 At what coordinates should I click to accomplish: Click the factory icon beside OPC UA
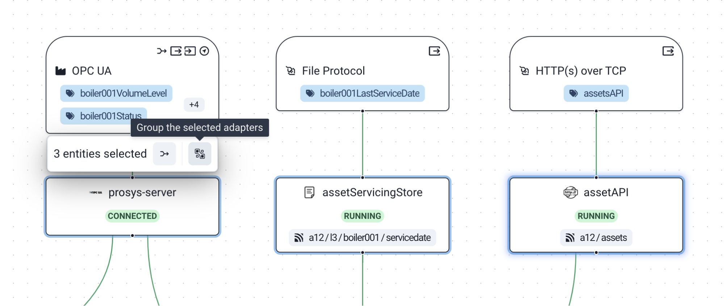tap(60, 71)
